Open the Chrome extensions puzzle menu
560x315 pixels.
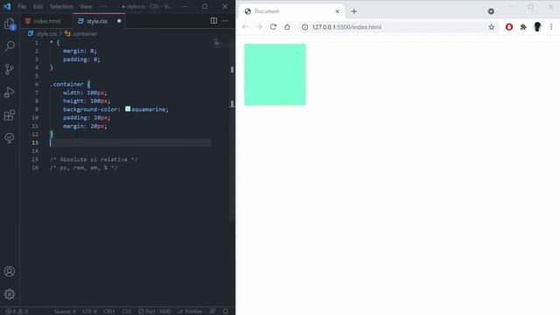(523, 27)
